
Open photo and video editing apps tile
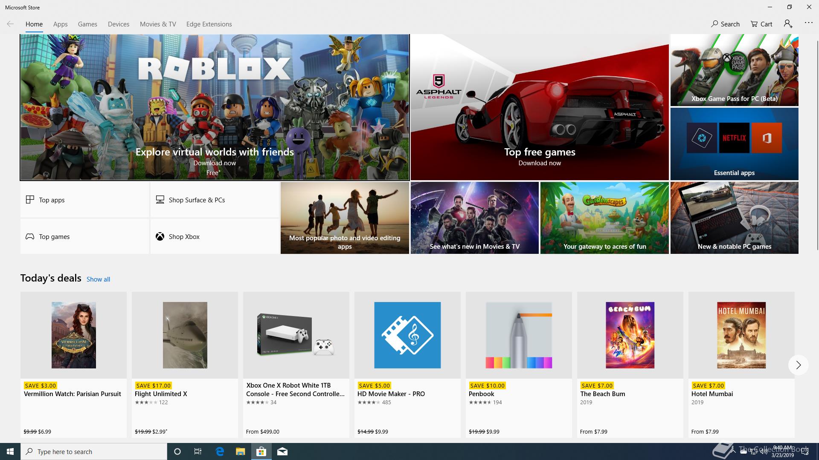345,218
